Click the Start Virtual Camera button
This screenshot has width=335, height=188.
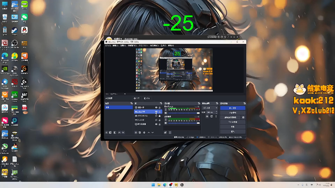(x=230, y=117)
